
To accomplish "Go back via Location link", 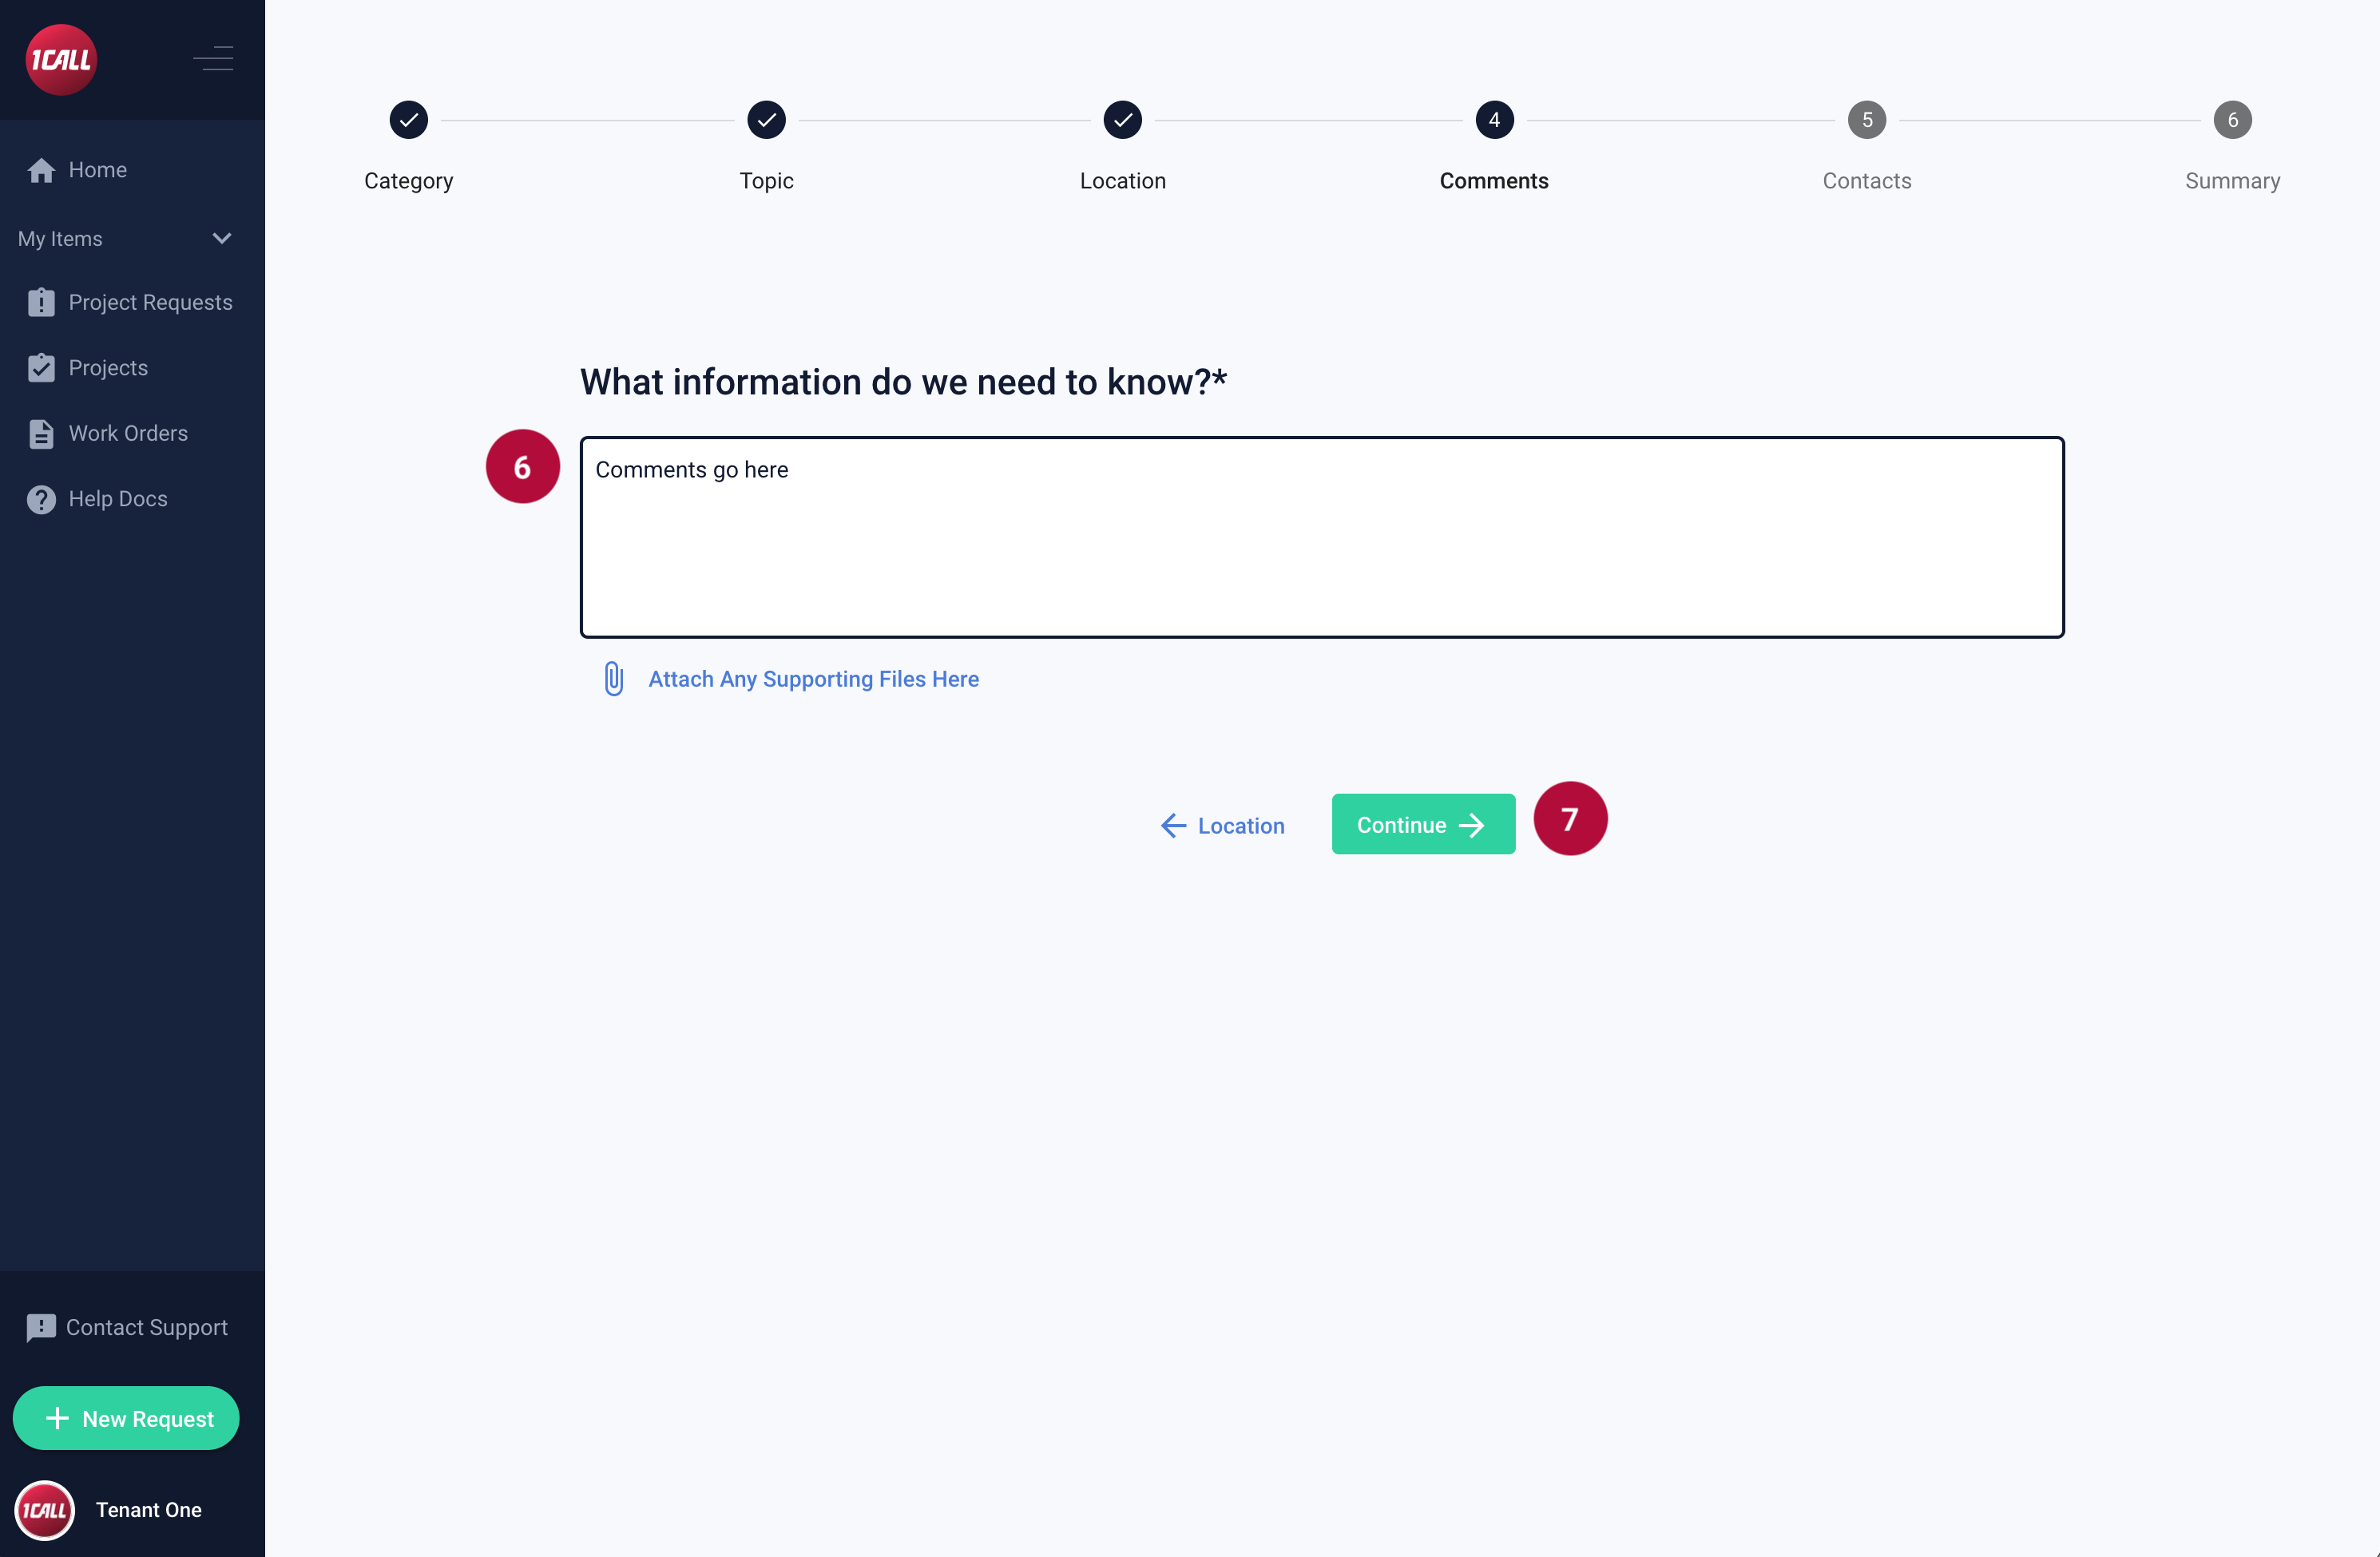I will pos(1222,825).
